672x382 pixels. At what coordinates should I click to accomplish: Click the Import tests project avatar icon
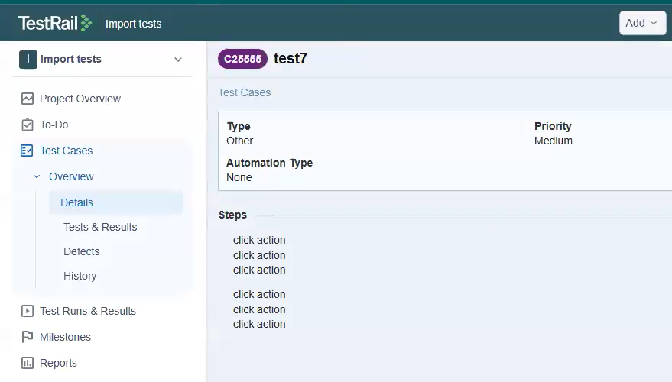click(x=28, y=59)
